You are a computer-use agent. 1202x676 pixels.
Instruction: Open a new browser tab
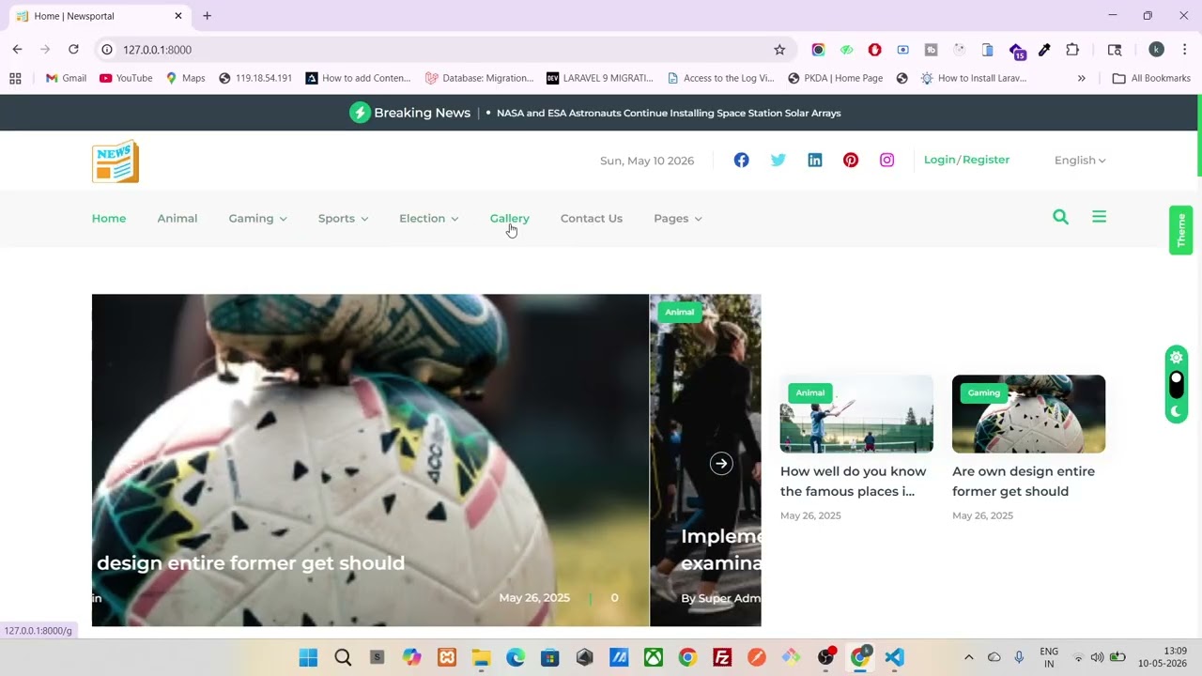pos(208,16)
